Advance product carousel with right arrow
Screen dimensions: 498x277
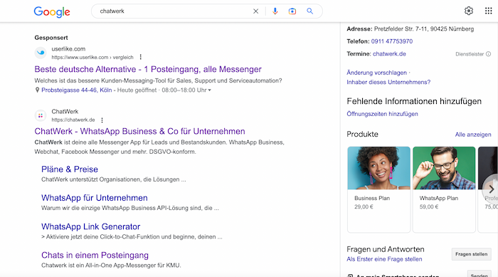[491, 189]
